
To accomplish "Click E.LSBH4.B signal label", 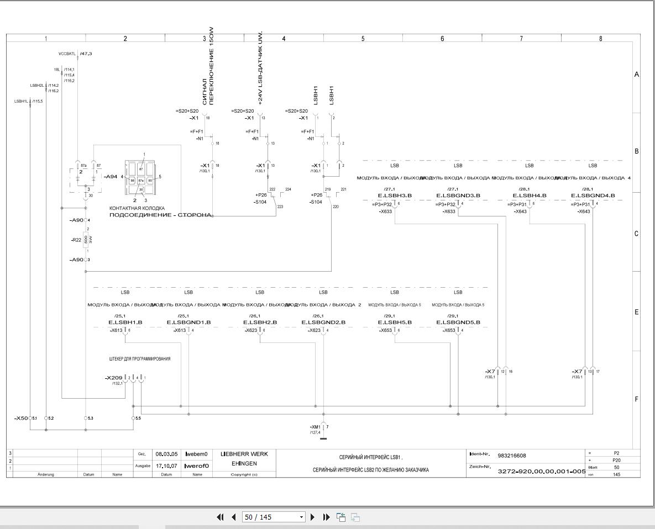I will (530, 195).
